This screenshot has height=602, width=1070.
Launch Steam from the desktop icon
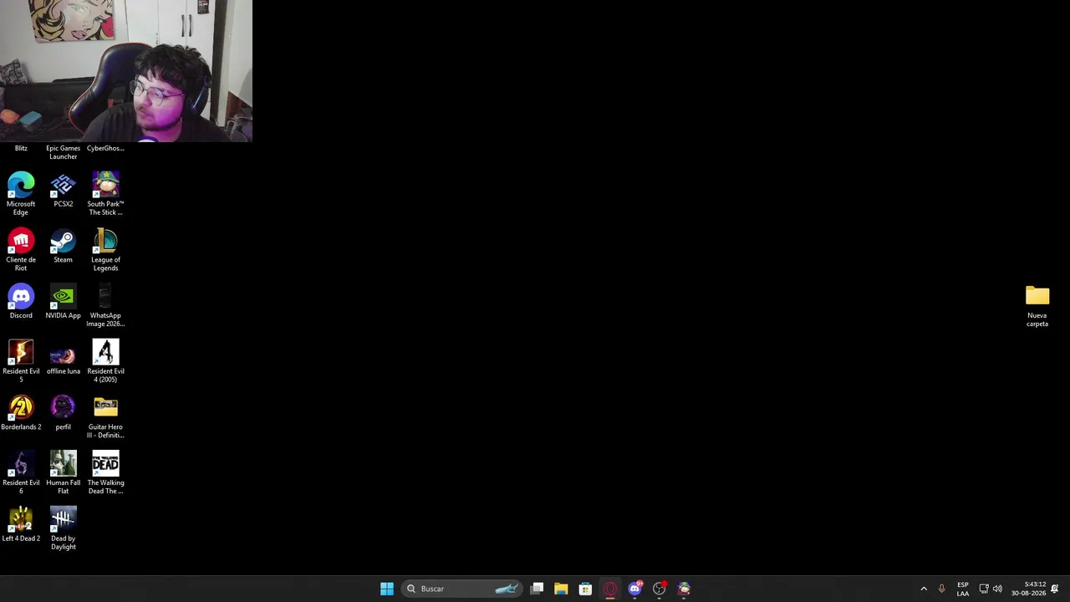coord(63,246)
